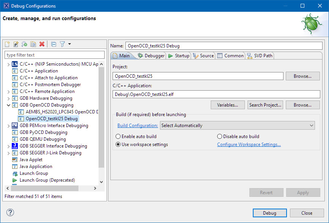The width and height of the screenshot is (329, 223).
Task: Click the New launch configuration icon
Action: click(x=8, y=44)
